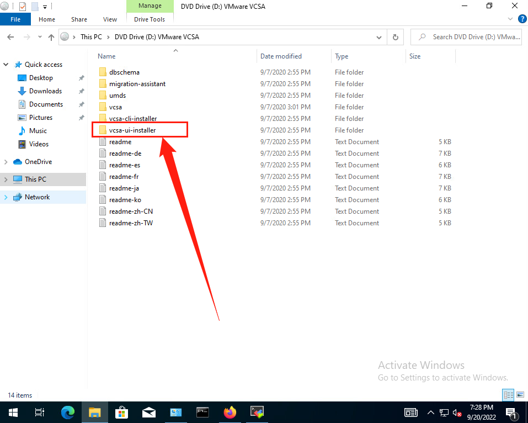Open Explorer help question mark icon

[522, 19]
